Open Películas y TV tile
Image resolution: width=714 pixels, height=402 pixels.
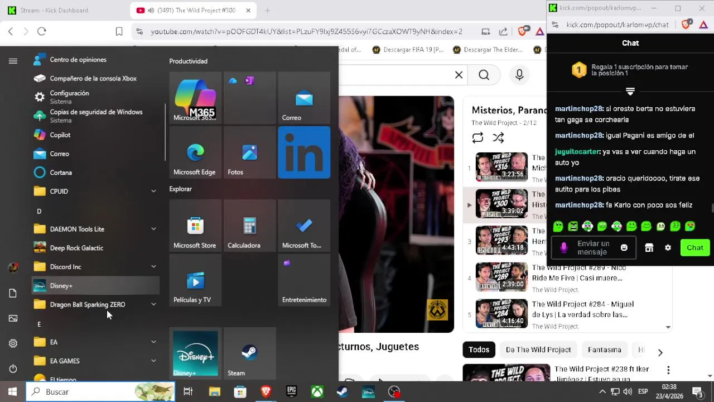point(195,280)
